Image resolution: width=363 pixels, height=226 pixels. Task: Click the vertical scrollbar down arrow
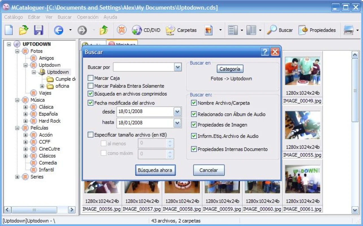[355, 210]
